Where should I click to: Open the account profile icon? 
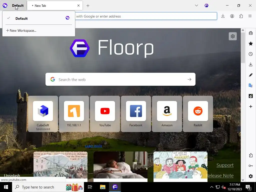click(232, 16)
